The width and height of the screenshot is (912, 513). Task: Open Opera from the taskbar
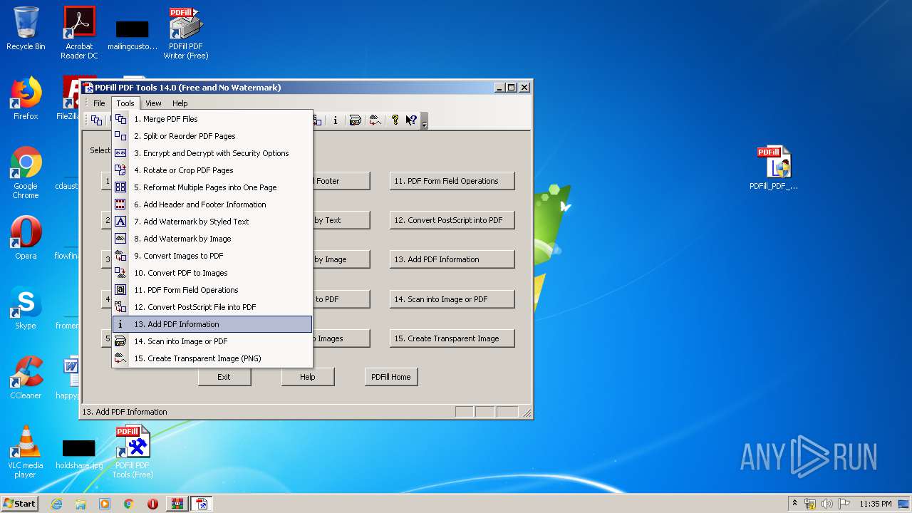pos(152,504)
